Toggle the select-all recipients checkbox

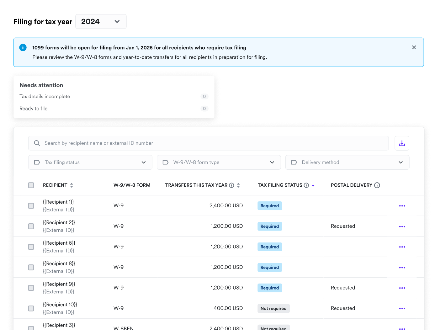(31, 185)
